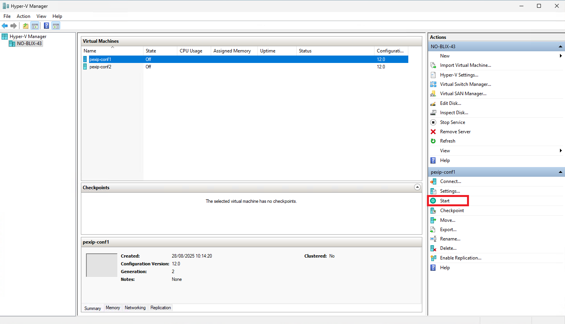The image size is (565, 324).
Task: Click the Back arrow in toolbar
Action: click(x=5, y=26)
